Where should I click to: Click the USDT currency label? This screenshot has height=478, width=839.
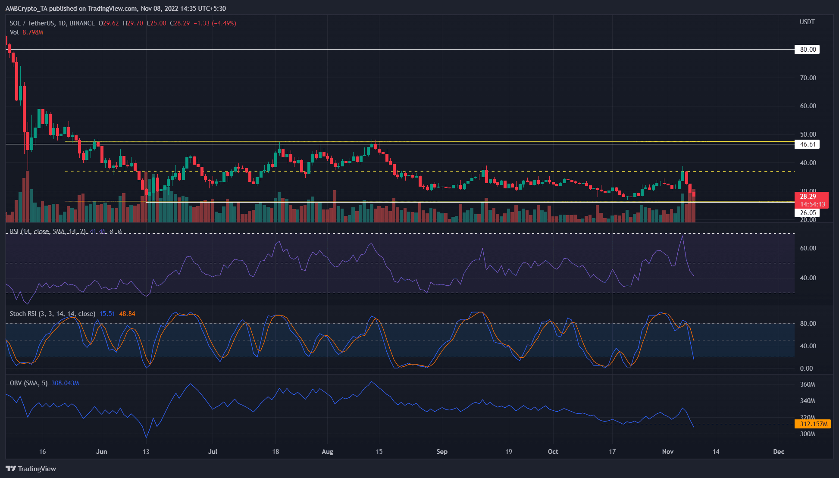point(807,22)
